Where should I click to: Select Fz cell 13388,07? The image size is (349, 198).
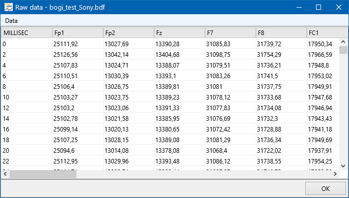180,65
